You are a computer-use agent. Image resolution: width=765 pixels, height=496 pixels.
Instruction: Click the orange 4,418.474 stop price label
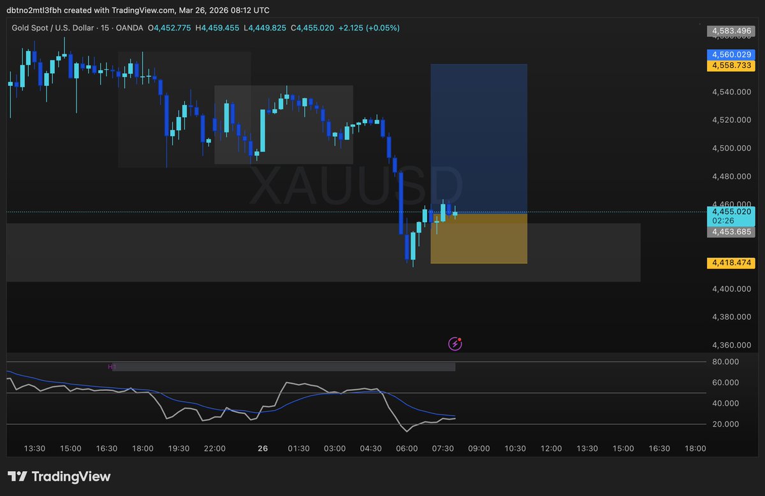tap(731, 262)
